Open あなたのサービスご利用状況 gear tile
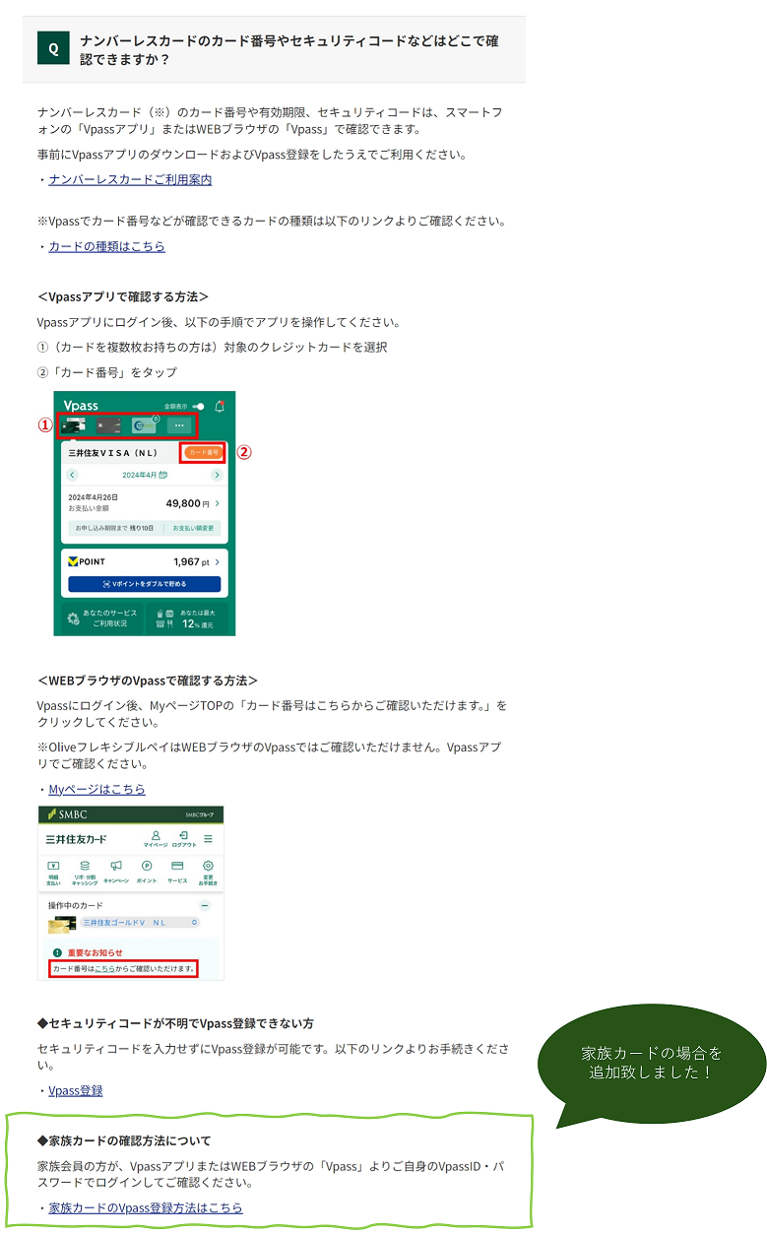The image size is (767, 1234). point(101,618)
